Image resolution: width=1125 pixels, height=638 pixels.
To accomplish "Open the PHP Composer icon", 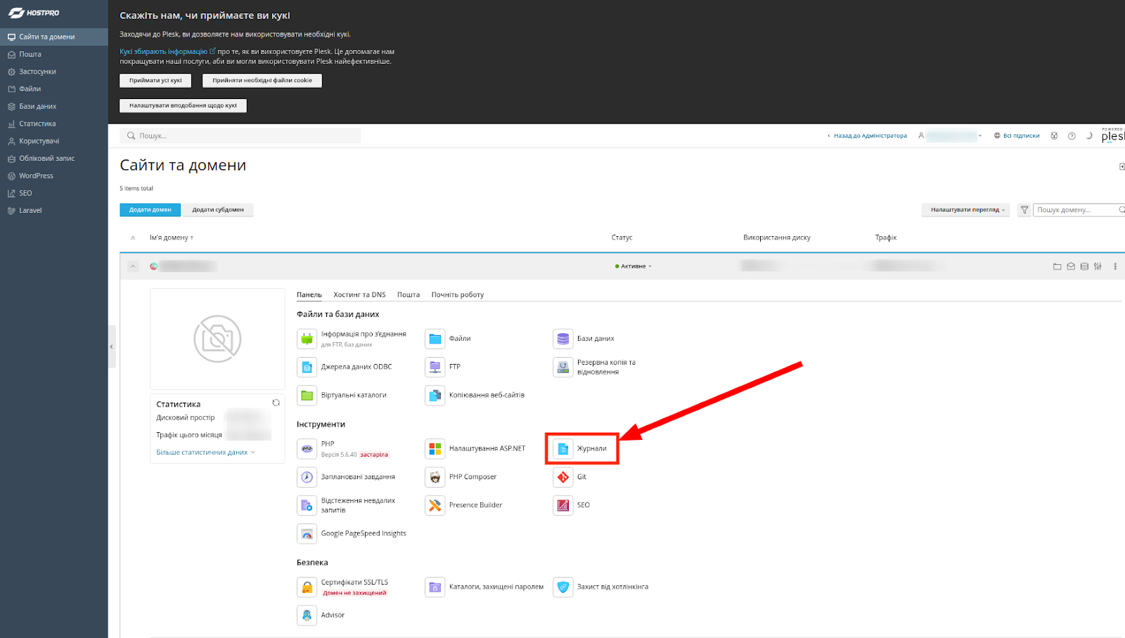I will (435, 477).
